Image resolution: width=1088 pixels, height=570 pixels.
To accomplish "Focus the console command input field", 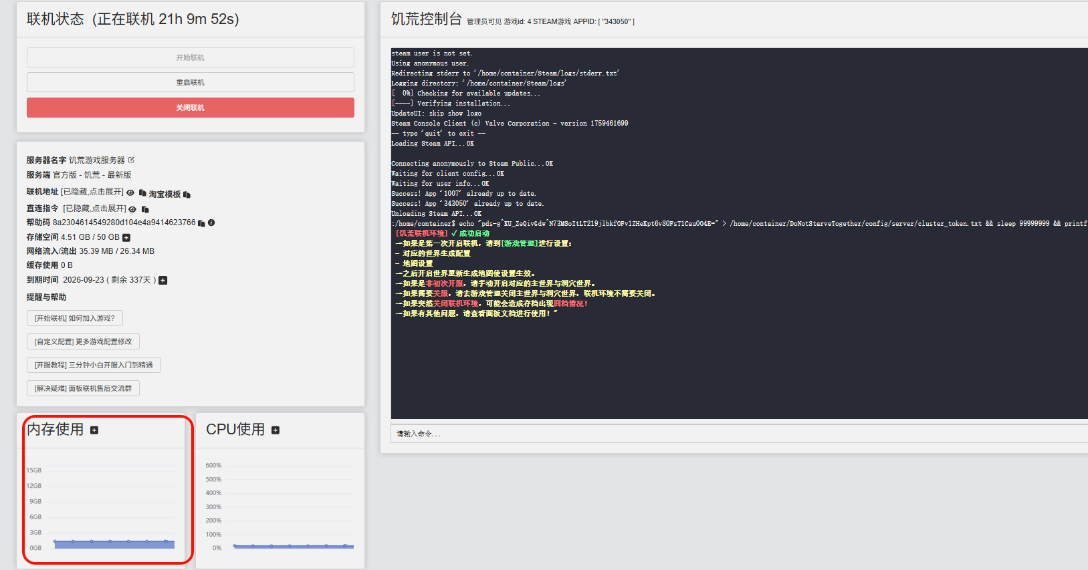I will click(736, 434).
